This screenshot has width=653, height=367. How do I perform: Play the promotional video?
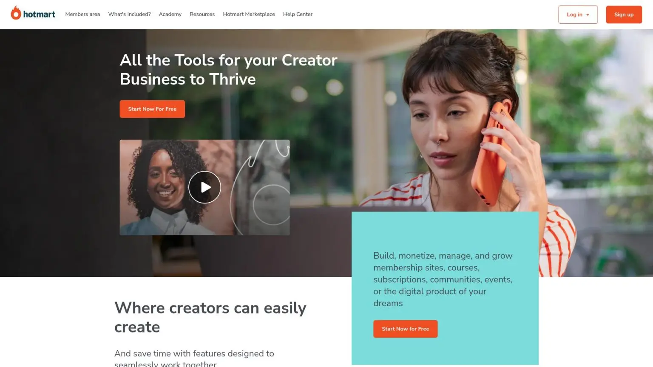[x=204, y=187]
